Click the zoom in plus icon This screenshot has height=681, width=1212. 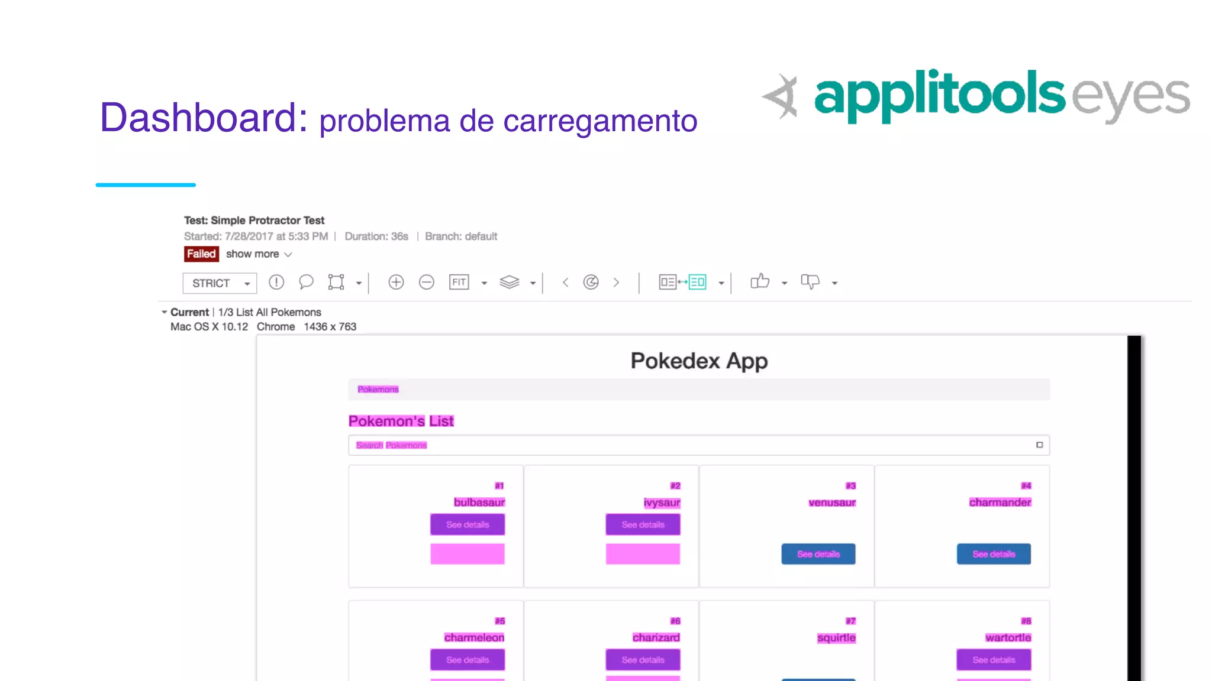[x=396, y=282]
